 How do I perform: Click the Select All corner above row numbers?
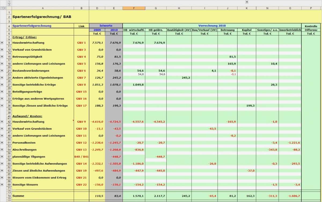(9, 8)
